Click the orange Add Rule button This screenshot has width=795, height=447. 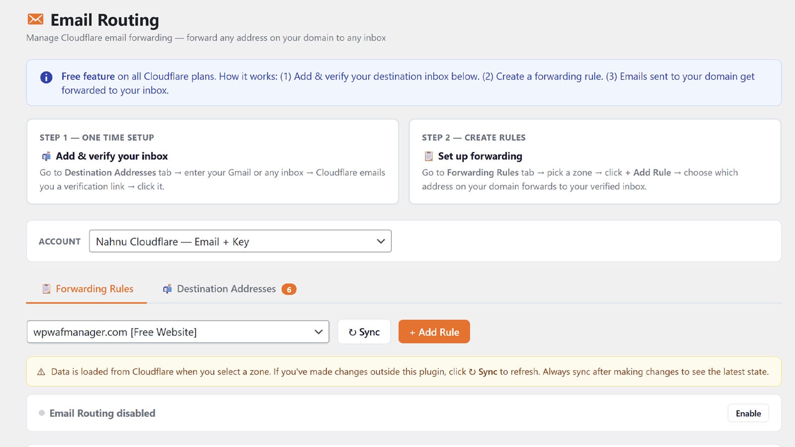tap(434, 332)
